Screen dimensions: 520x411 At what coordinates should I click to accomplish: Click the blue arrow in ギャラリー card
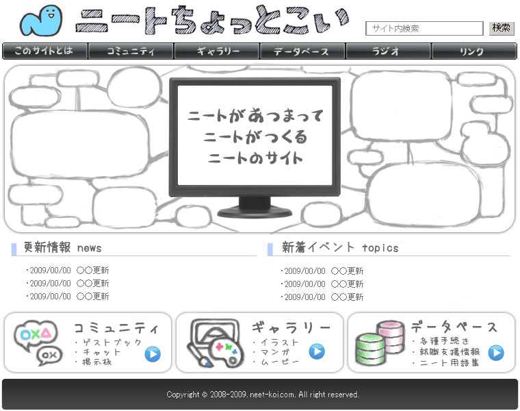(317, 351)
